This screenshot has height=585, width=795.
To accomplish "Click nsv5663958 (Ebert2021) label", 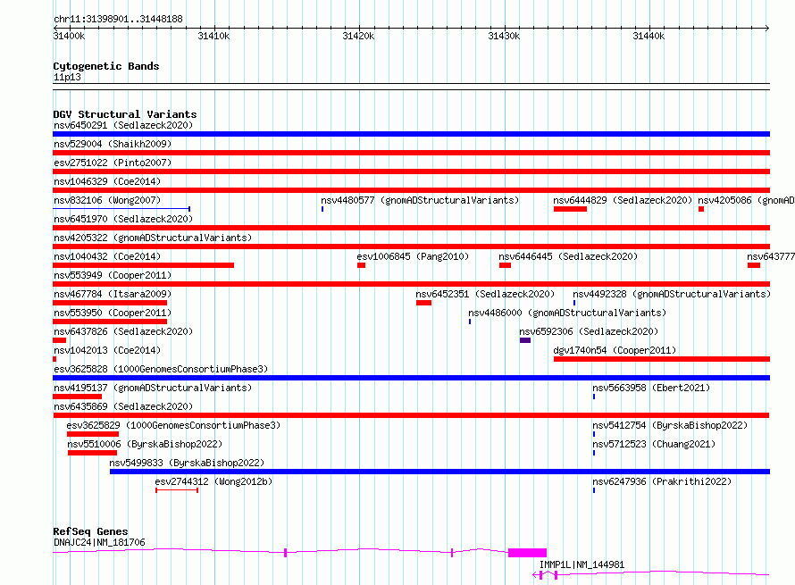I will coord(651,388).
